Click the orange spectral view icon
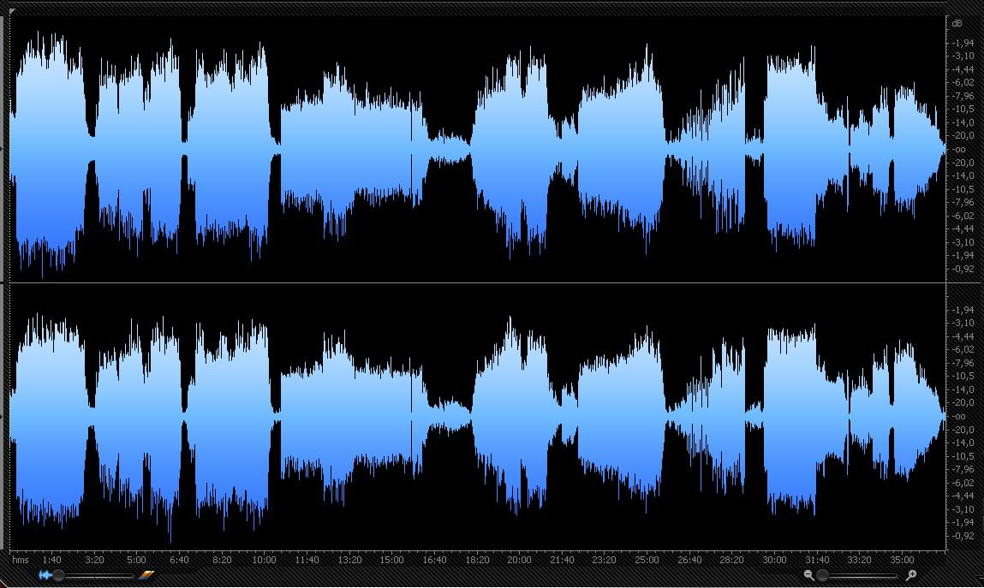 146,575
